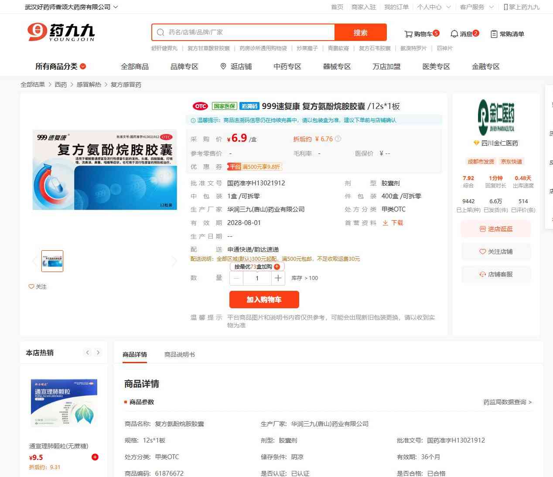
Task: Show next bestseller with right arrow
Action: [x=98, y=353]
